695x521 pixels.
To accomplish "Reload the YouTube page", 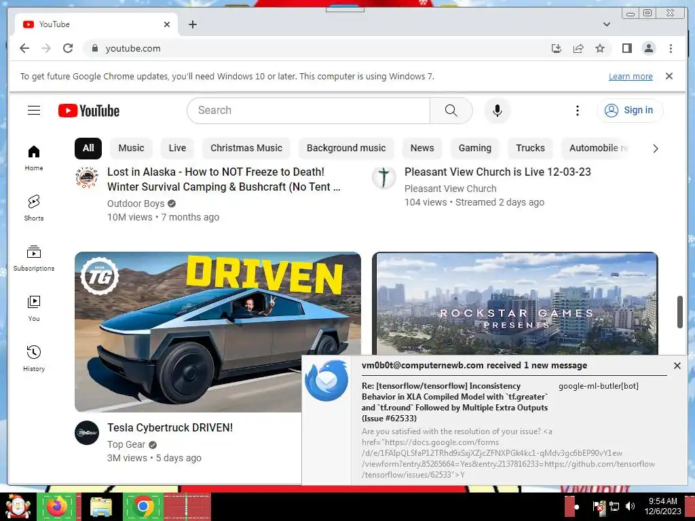I will coord(68,48).
